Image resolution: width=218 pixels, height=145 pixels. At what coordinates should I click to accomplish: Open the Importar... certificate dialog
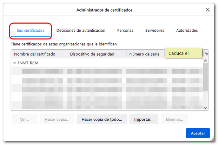tap(144, 119)
